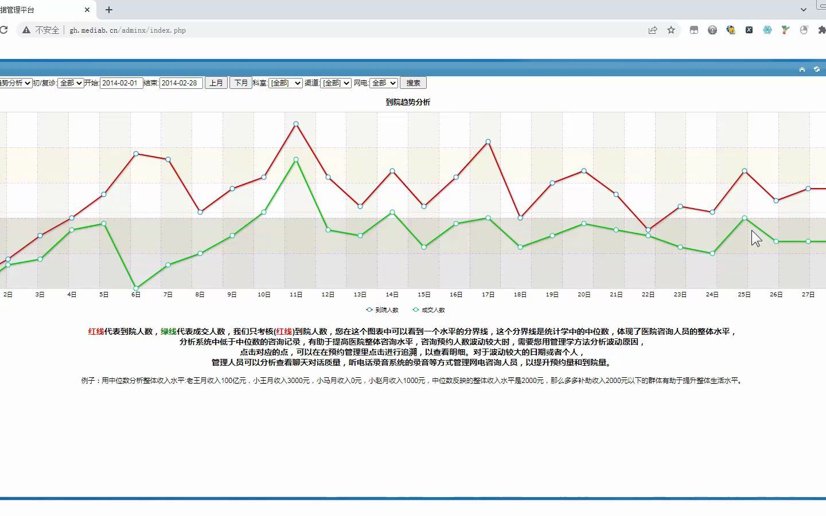Click the red line point at 22日

coord(648,230)
